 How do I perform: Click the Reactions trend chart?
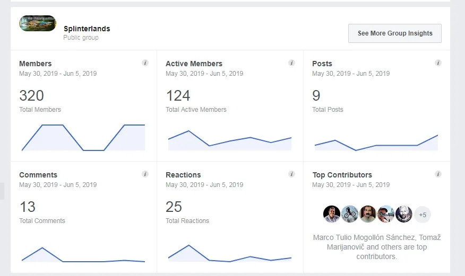[229, 254]
